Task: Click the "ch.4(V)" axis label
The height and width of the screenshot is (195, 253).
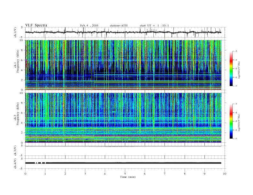Action: click(x=15, y=163)
